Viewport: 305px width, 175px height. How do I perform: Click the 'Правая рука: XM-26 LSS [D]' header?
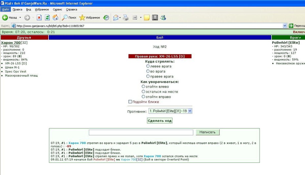[160, 56]
